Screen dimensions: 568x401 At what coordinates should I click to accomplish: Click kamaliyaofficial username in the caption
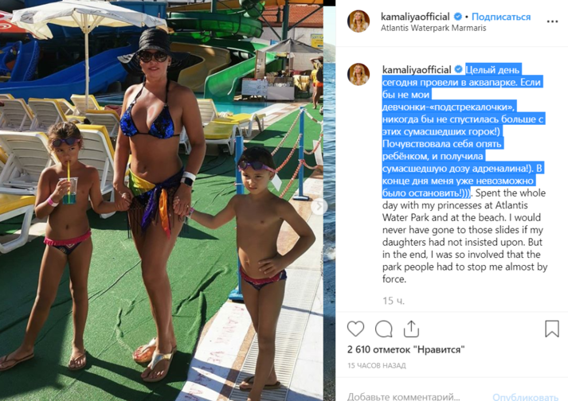417,69
